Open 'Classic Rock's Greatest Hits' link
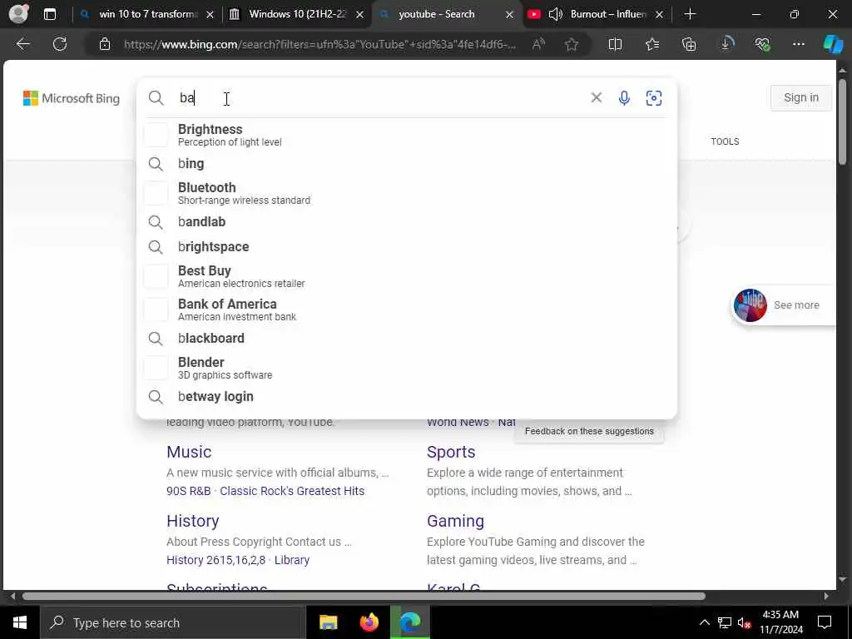 pos(292,491)
